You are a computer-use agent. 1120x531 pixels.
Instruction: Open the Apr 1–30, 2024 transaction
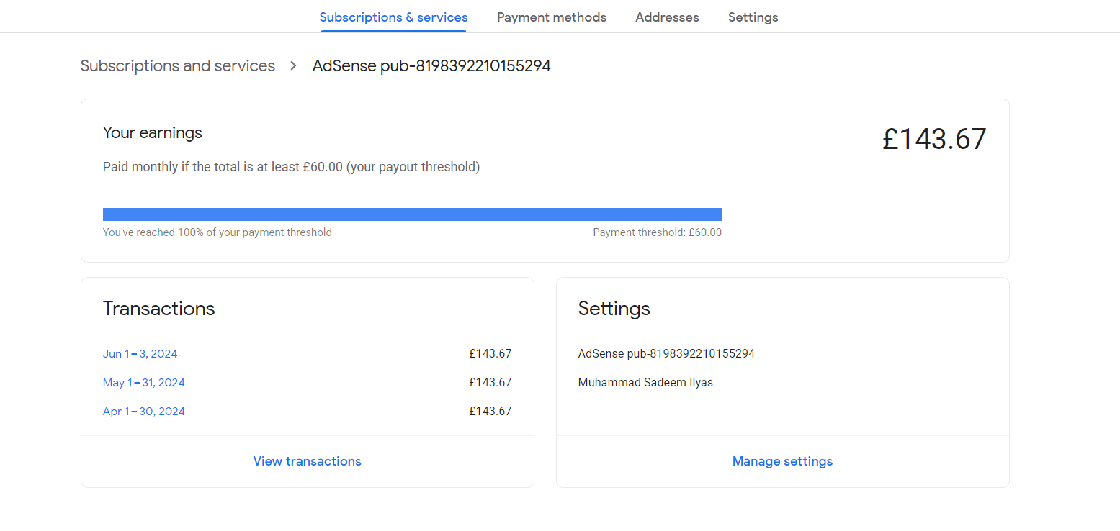(144, 412)
